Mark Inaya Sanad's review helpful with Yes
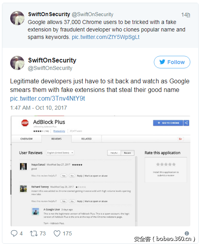Screen dimensions: 201x246 (64, 176)
